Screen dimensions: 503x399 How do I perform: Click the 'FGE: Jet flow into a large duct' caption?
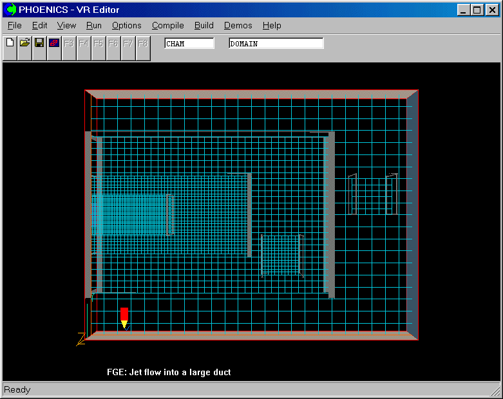click(169, 372)
